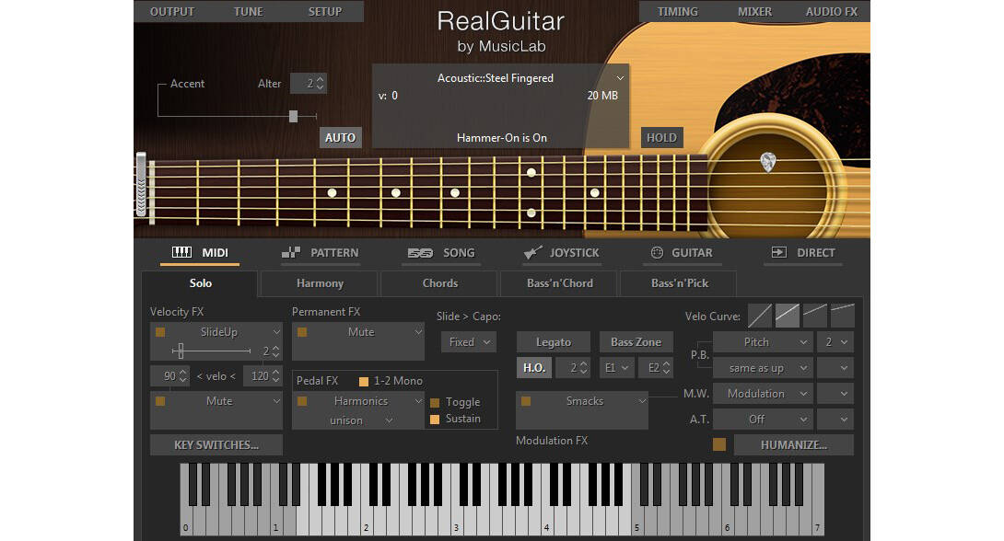
Task: Toggle the H.O. hammer-on button
Action: (534, 368)
